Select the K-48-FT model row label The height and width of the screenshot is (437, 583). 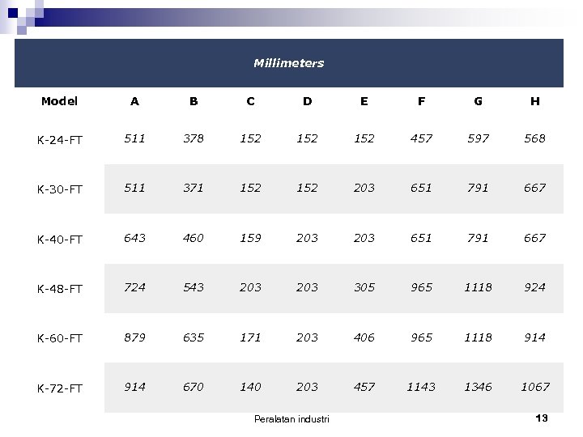pos(59,288)
